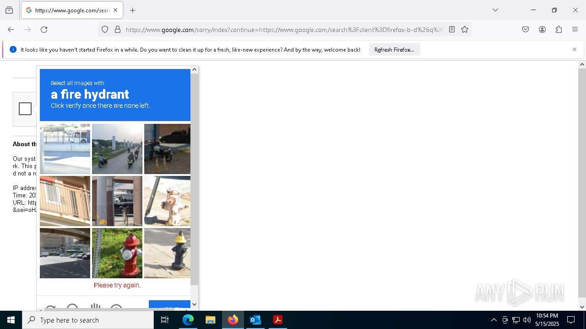This screenshot has height=329, width=586.
Task: Click the "Please try again." message
Action: coord(117,285)
